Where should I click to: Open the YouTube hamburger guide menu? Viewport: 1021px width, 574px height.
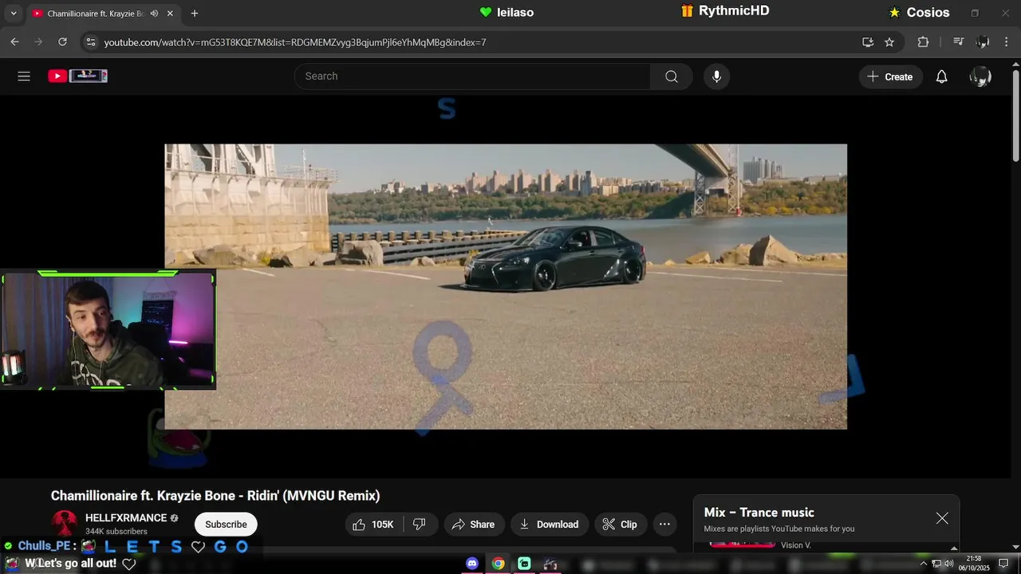pyautogui.click(x=24, y=77)
